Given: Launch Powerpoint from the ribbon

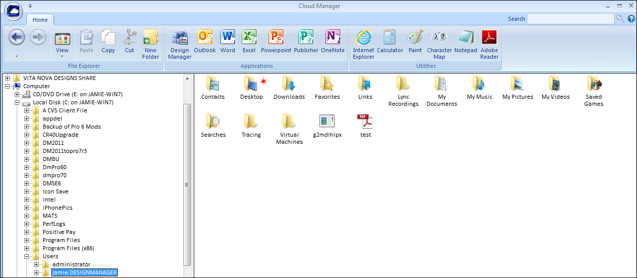Looking at the screenshot, I should (276, 42).
